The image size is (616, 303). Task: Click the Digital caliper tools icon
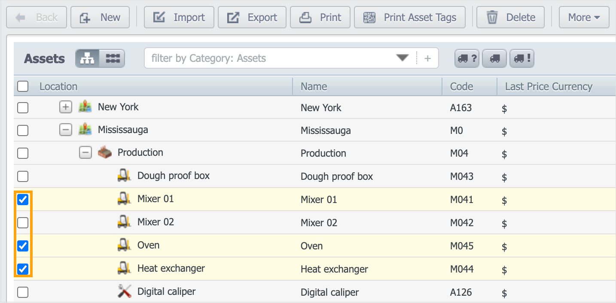click(125, 291)
